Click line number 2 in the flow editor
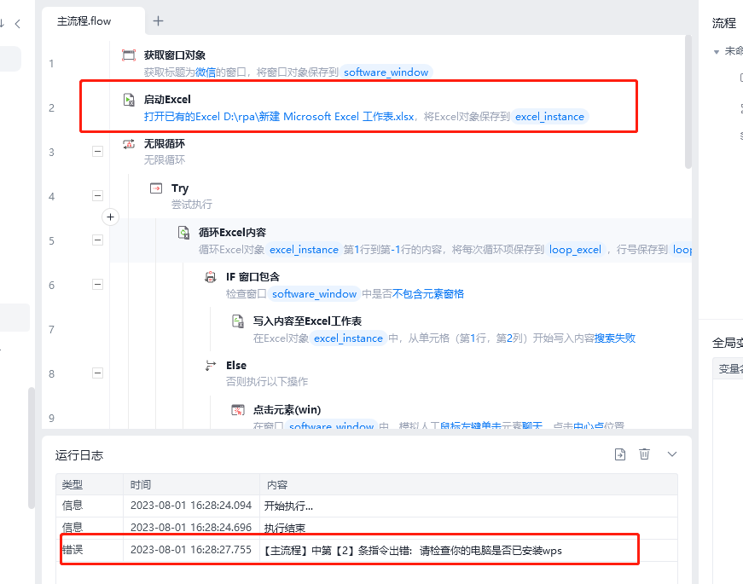 52,108
